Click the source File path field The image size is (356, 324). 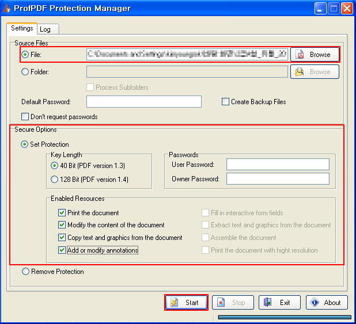tap(187, 55)
